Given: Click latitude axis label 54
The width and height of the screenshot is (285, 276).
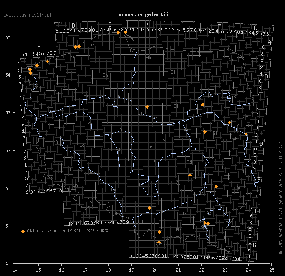Looking at the screenshot, I should (x=8, y=75).
